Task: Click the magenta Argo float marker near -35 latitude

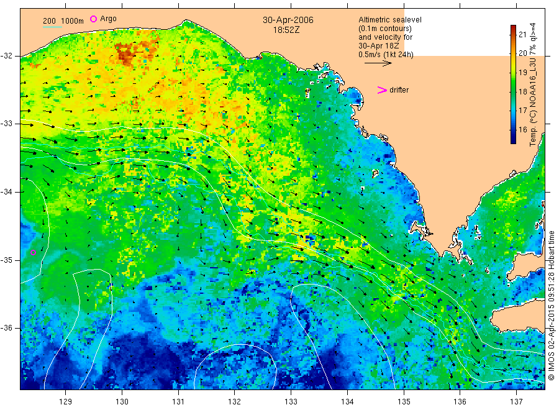Action: click(x=33, y=252)
